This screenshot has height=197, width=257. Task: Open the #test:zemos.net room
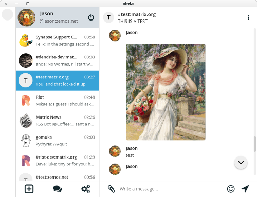58,176
